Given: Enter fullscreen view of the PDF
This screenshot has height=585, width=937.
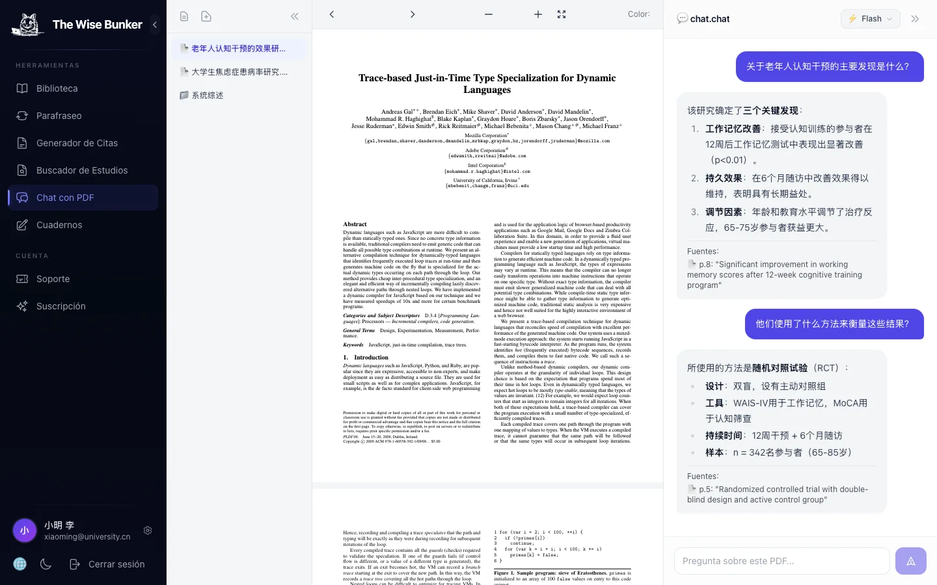Looking at the screenshot, I should [x=561, y=14].
